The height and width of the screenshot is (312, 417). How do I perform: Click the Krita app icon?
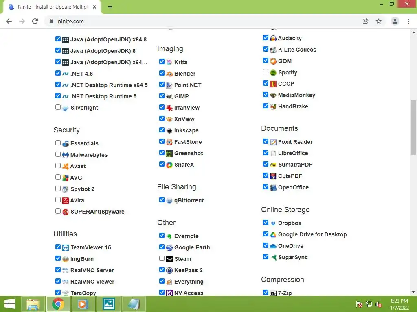(169, 62)
